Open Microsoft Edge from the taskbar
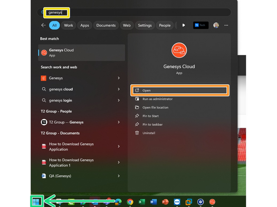This screenshot has width=277, height=207. [118, 202]
